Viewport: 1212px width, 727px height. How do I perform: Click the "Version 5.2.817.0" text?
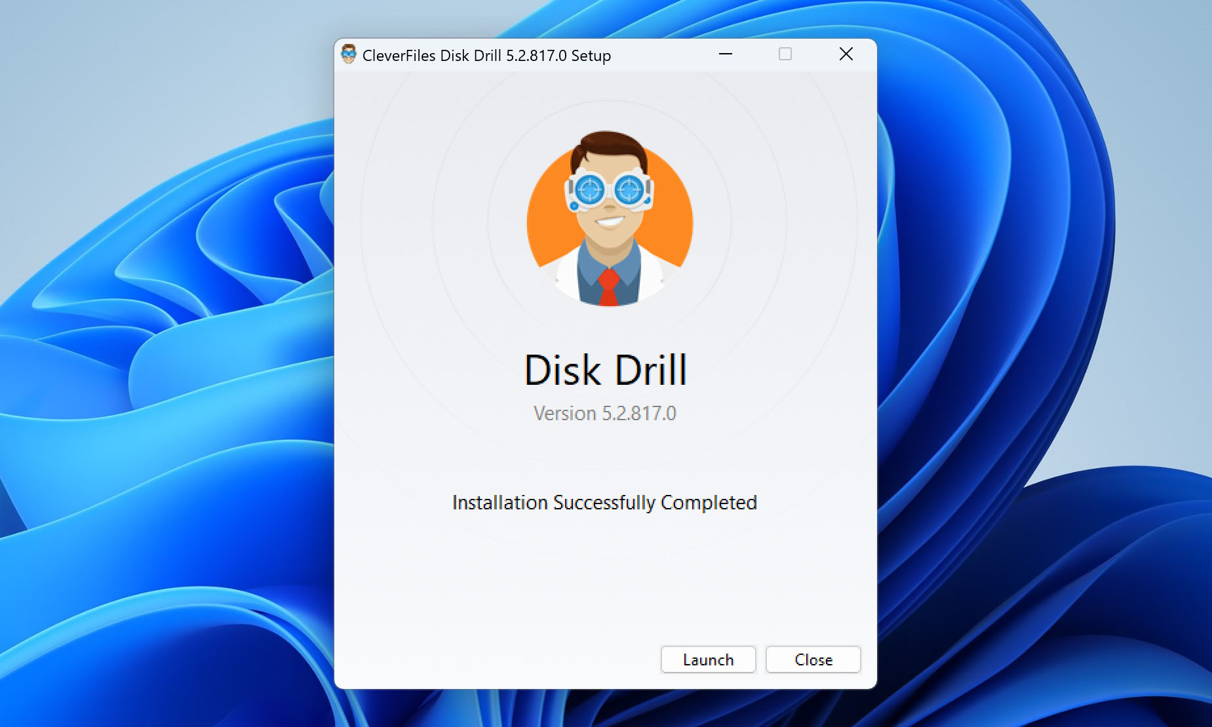[x=604, y=413]
